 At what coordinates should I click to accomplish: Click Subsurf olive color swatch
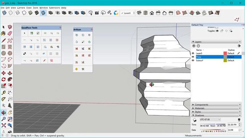pyautogui.click(x=225, y=61)
